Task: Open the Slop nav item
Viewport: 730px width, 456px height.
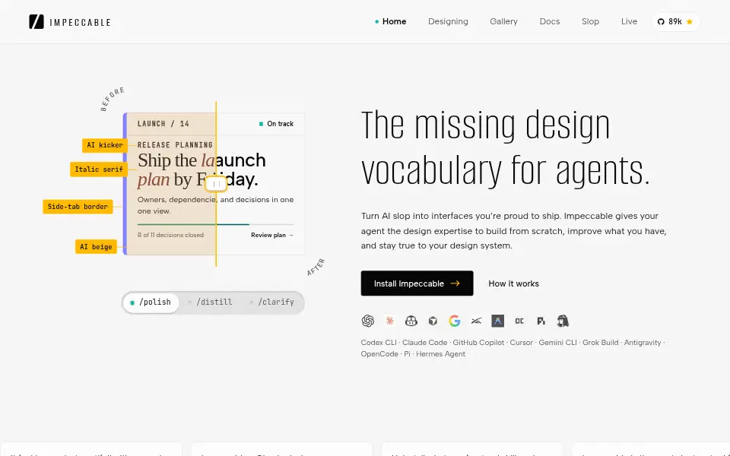Action: click(590, 22)
